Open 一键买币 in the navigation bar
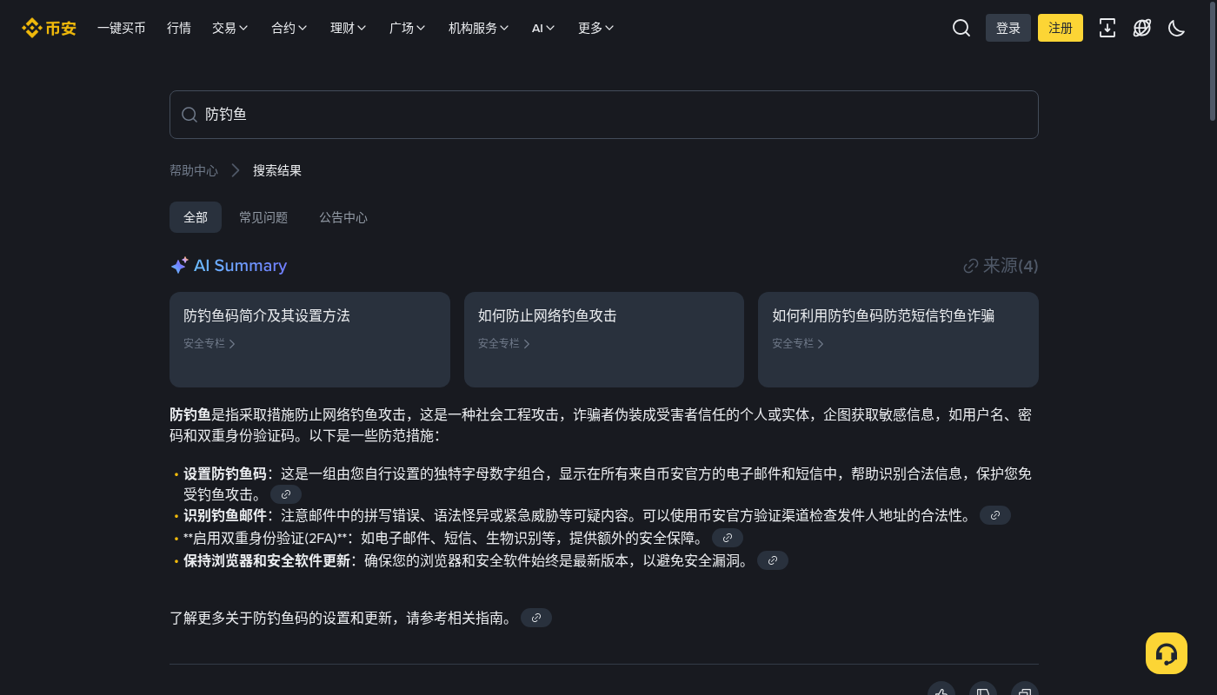Viewport: 1217px width, 695px height. point(122,28)
